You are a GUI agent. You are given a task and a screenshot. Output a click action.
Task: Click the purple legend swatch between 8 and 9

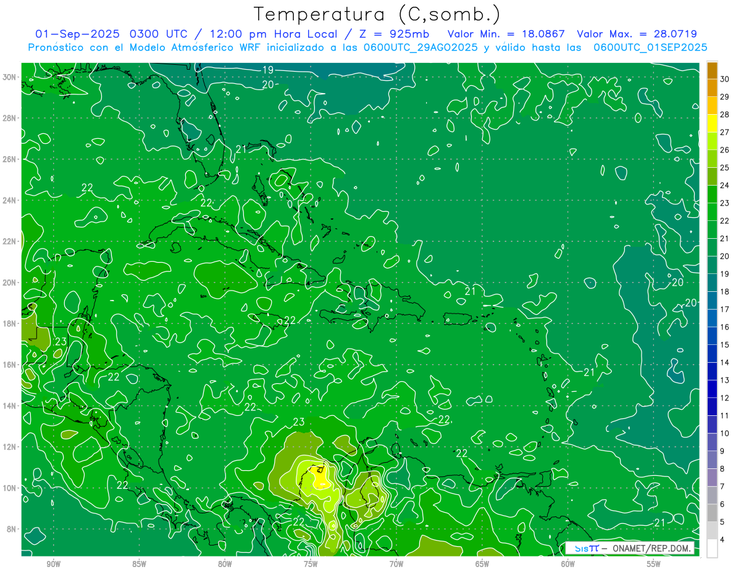click(x=712, y=460)
